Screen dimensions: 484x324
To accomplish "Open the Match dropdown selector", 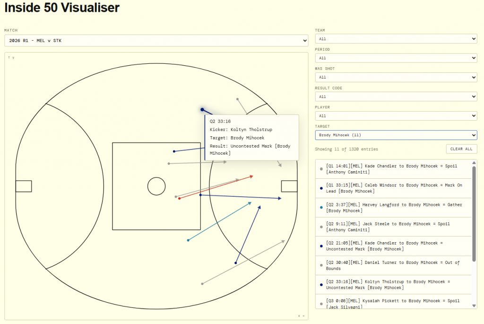I will 156,41.
